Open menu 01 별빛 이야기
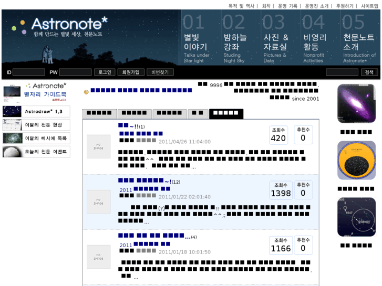The width and height of the screenshot is (382, 286). click(x=201, y=38)
